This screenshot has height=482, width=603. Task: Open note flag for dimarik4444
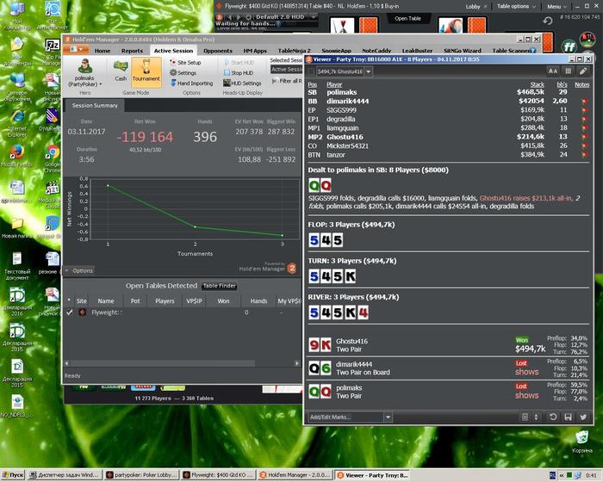[585, 101]
